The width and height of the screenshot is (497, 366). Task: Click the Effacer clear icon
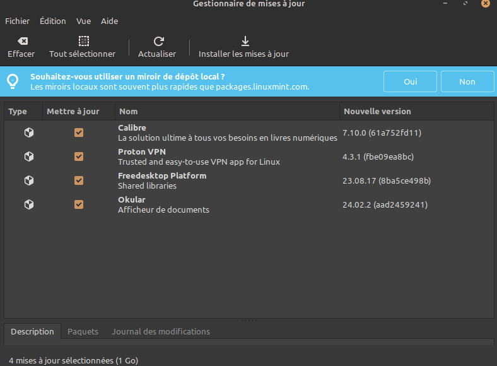click(21, 41)
